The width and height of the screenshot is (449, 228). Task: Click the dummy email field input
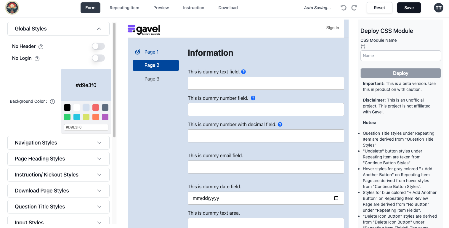click(266, 167)
